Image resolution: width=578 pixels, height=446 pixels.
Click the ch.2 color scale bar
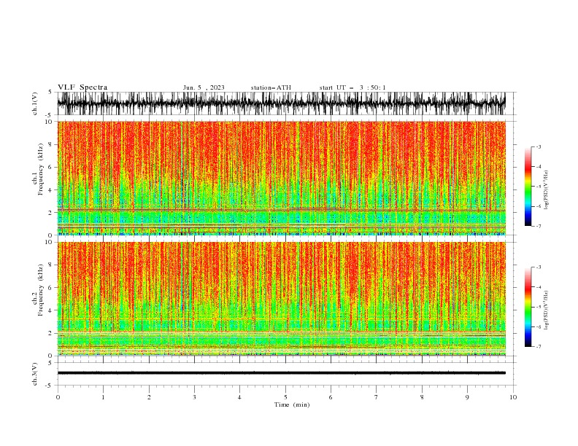[528, 307]
